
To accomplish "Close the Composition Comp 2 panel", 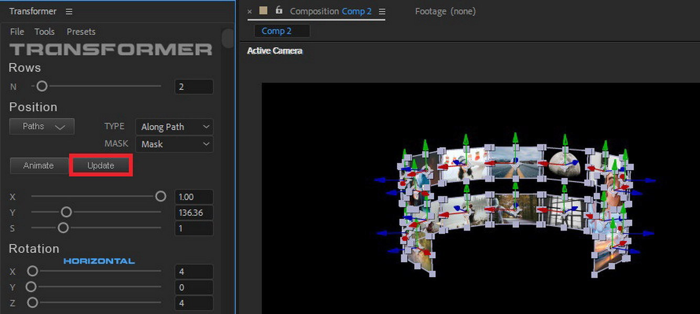I will (x=250, y=12).
